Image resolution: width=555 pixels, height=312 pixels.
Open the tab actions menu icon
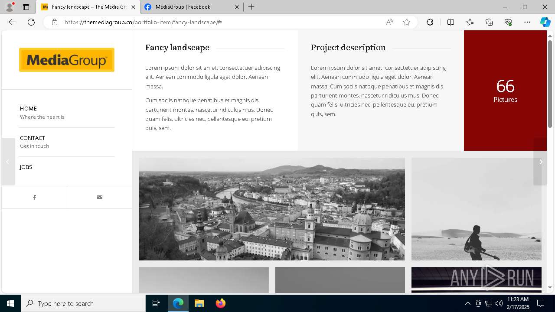(26, 7)
